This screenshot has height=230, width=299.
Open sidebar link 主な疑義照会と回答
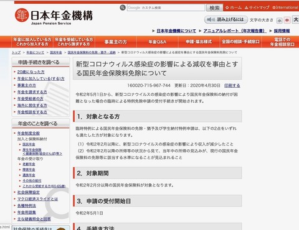34,219
